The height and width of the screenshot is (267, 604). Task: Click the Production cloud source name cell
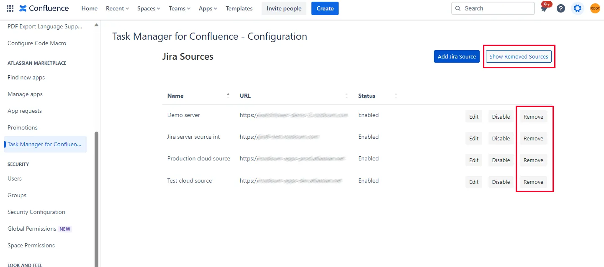(199, 158)
